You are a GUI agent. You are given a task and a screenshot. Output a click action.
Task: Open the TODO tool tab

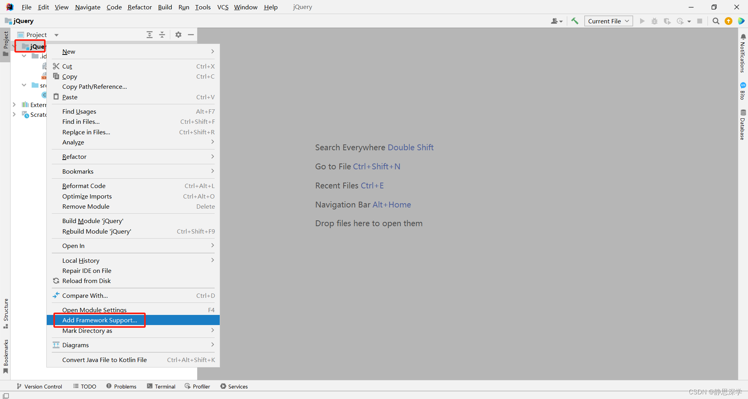coord(85,386)
